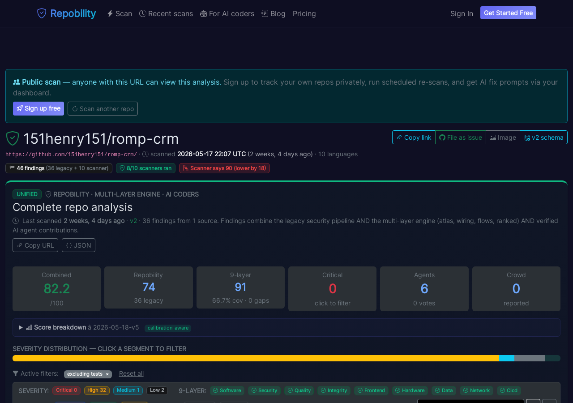
Task: Open the Image export button
Action: pyautogui.click(x=503, y=137)
